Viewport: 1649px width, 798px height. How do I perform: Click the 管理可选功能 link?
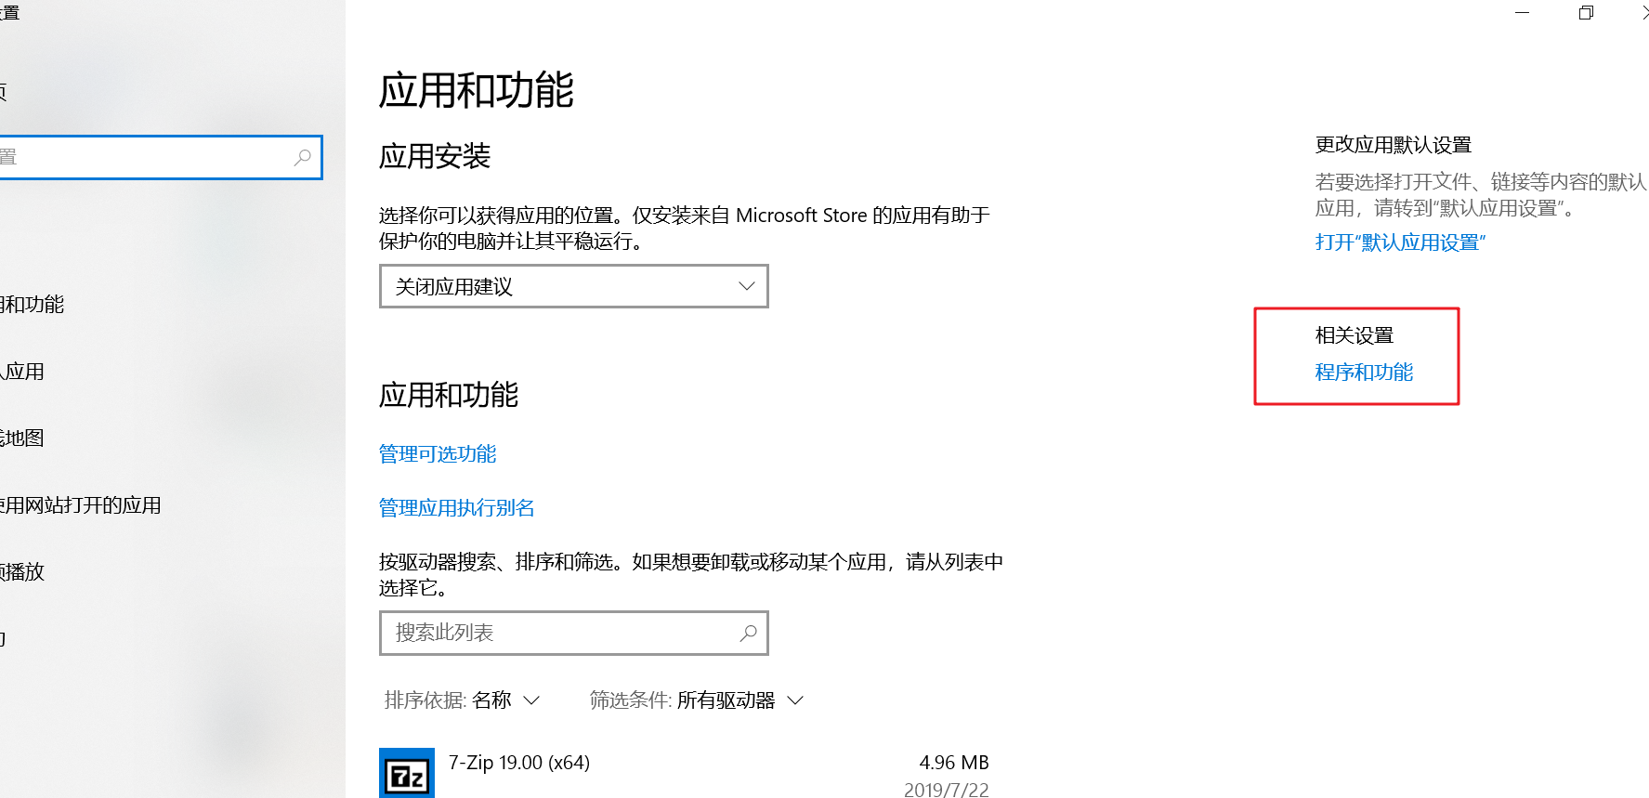438,454
